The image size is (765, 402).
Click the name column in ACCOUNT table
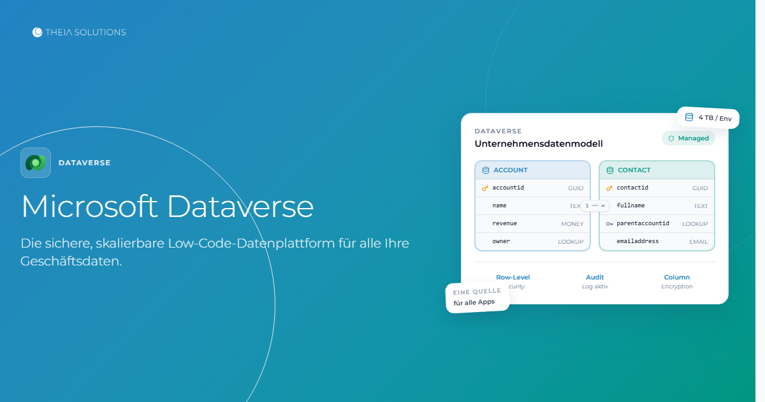tap(499, 205)
